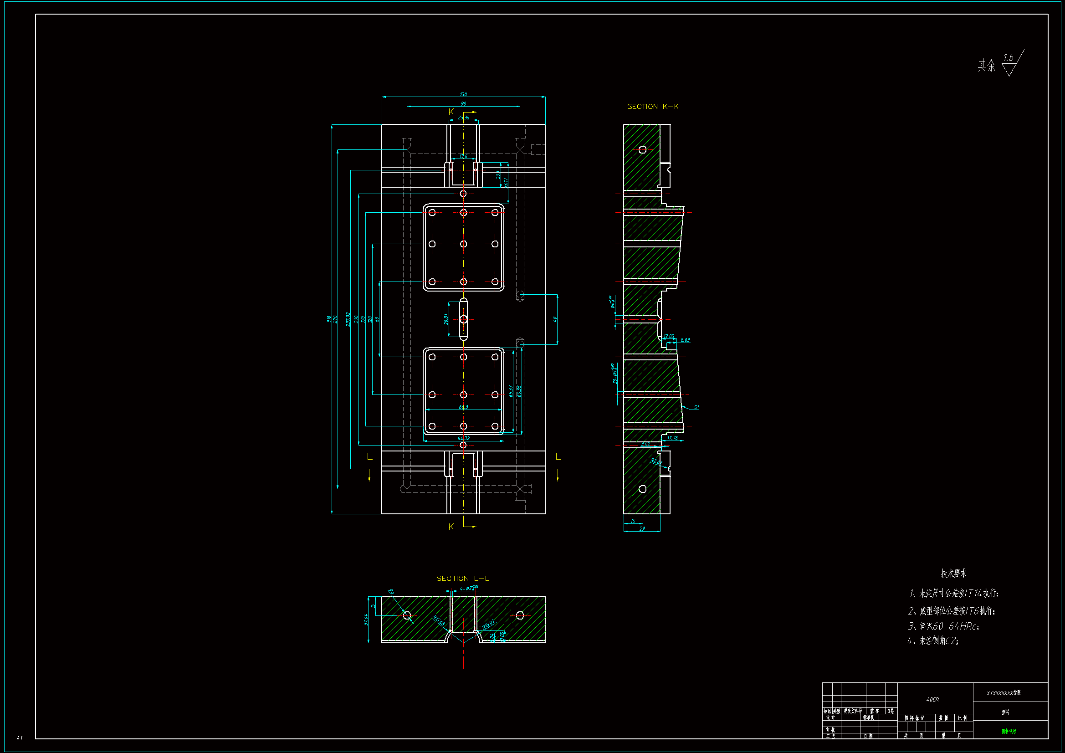Click the 23.36 slot width dimension
This screenshot has height=753, width=1065.
(x=463, y=118)
